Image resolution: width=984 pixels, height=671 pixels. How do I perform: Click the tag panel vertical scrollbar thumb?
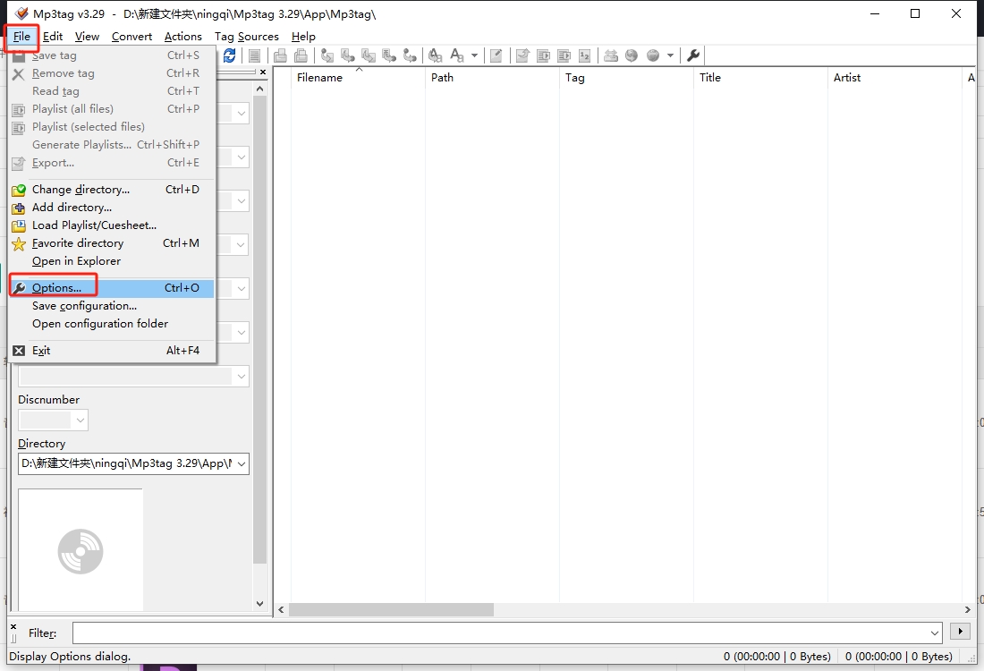(x=259, y=330)
